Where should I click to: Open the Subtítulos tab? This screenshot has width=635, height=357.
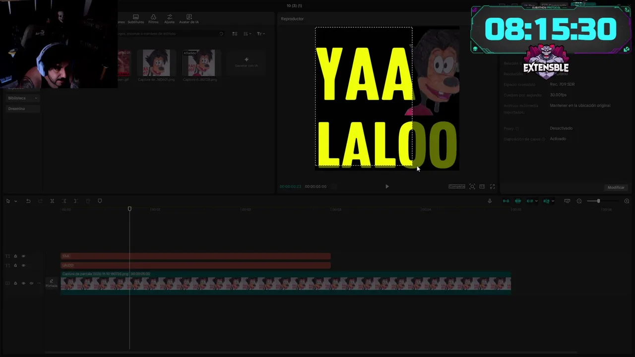(x=135, y=19)
